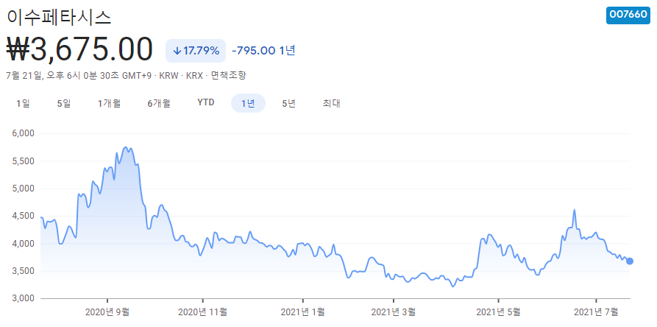Select the 5일 time range tab
The height and width of the screenshot is (327, 657).
(64, 103)
